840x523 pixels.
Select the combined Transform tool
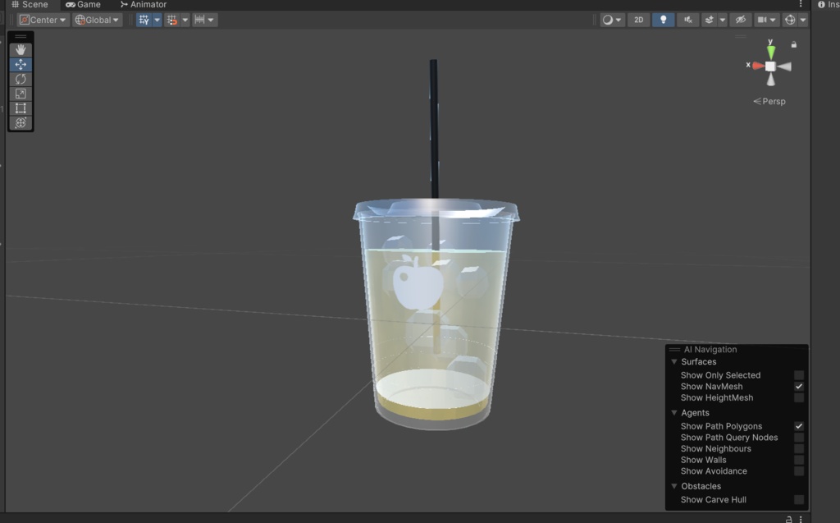pos(21,122)
